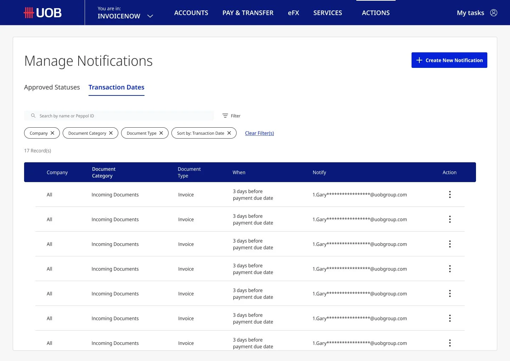This screenshot has height=361, width=510.
Task: Click the Document Category chip label
Action: (87, 133)
